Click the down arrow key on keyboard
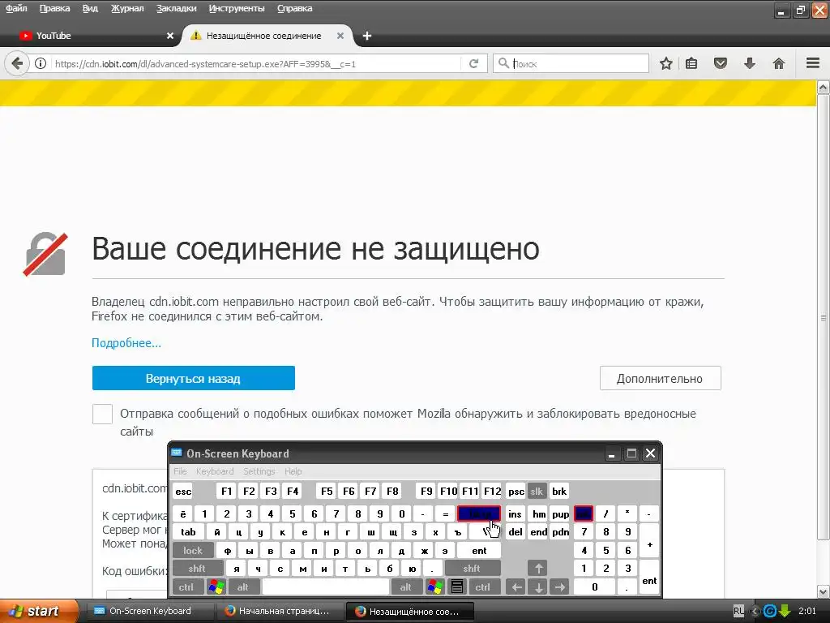This screenshot has width=830, height=623. (538, 586)
